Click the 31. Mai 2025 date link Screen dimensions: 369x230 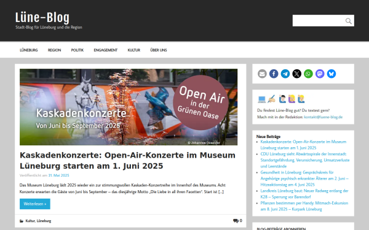coord(58,175)
